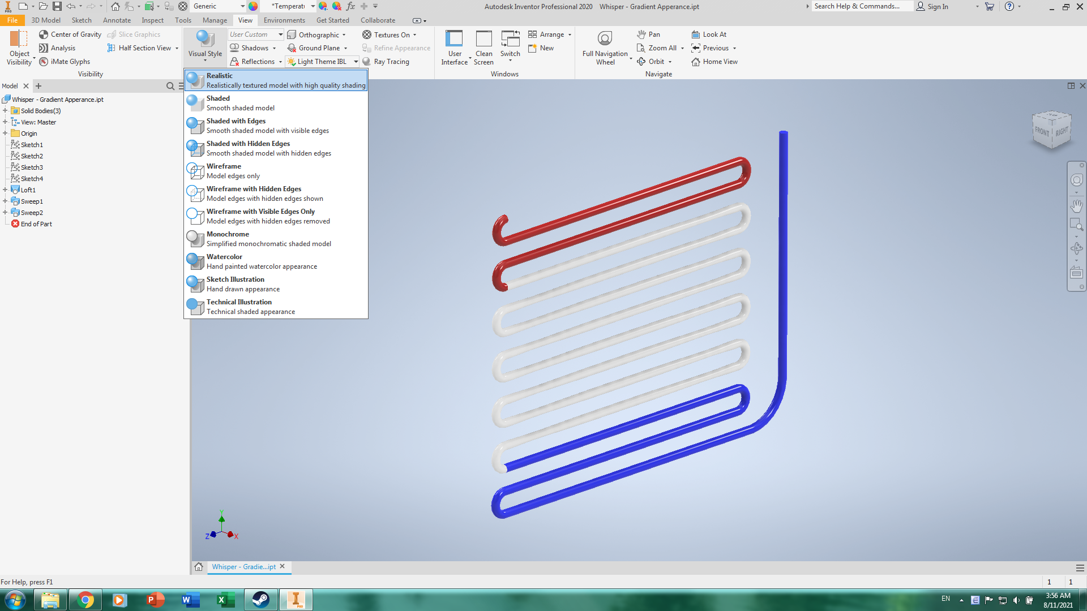Open the Full Navigation Wheel
Screen dimensions: 1087x611
coord(605,48)
